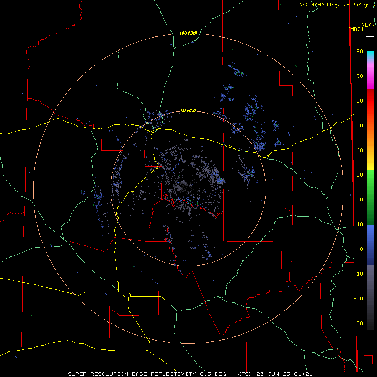The height and width of the screenshot is (377, 377).
Task: Click the -10 value on dBZ scale
Action: (x=358, y=274)
